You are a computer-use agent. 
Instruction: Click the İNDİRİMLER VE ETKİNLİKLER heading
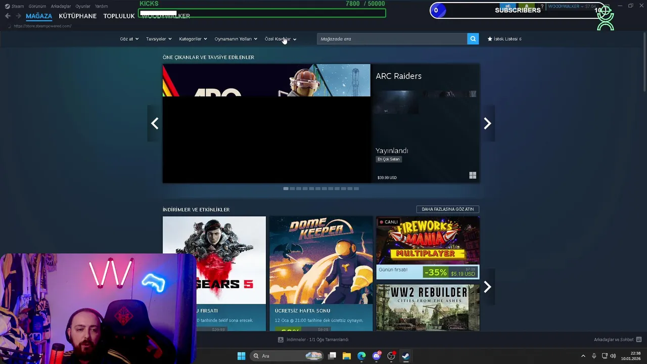[x=196, y=209]
